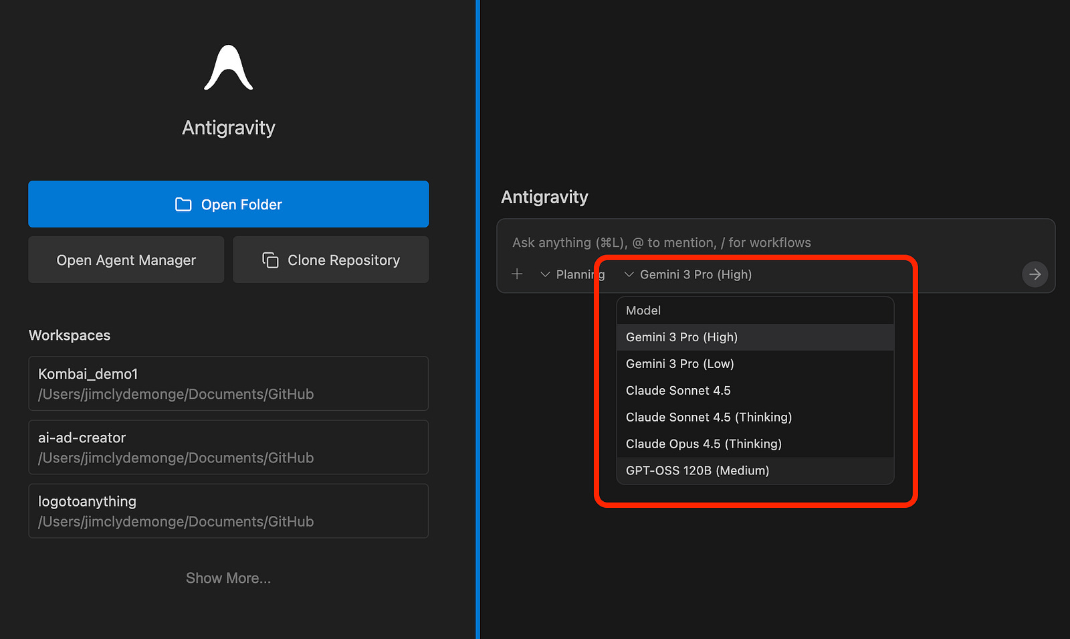Image resolution: width=1070 pixels, height=639 pixels.
Task: Select GPT-OSS 120B (Medium) model
Action: tap(755, 470)
